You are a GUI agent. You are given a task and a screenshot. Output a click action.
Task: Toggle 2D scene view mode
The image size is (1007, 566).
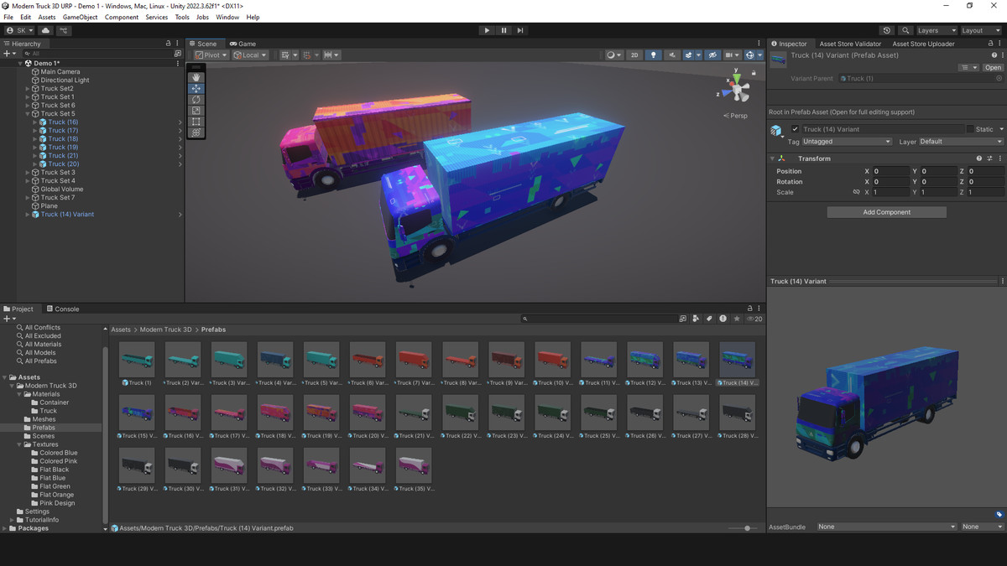634,55
